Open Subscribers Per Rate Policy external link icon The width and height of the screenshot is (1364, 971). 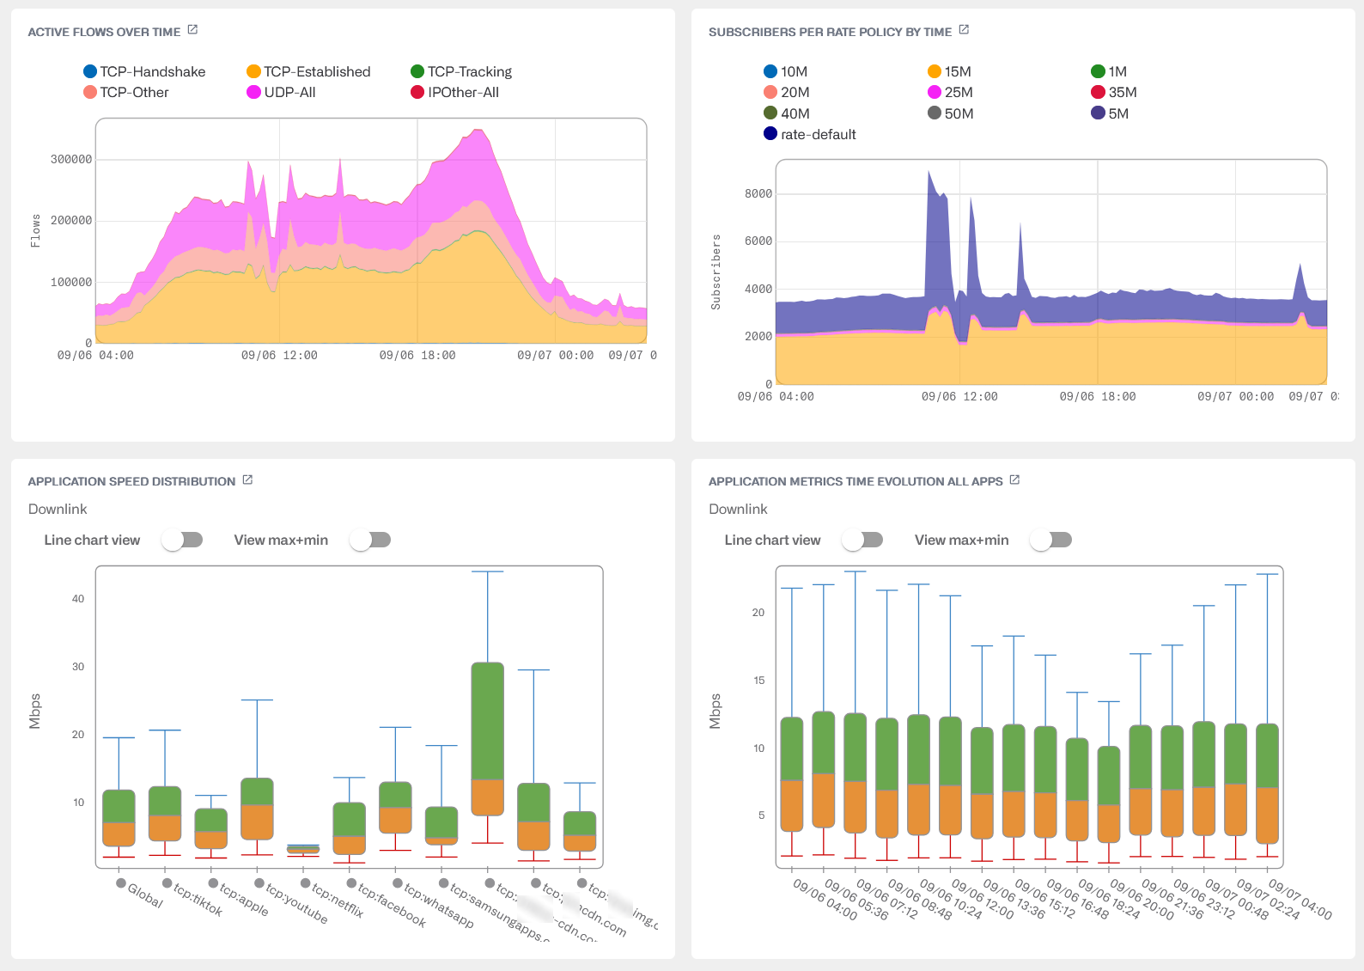964,30
